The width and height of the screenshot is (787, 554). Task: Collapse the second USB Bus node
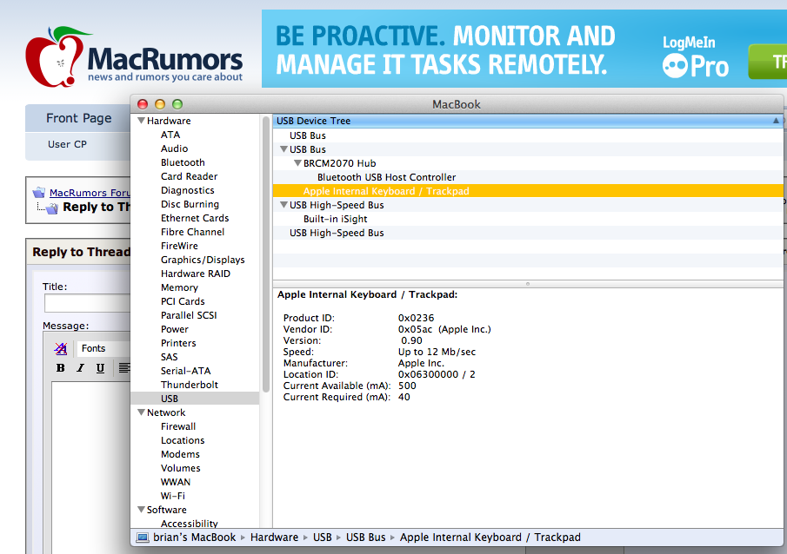(284, 149)
